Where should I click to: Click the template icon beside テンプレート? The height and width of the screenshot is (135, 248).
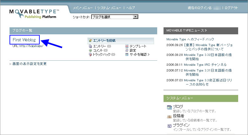tap(127, 46)
